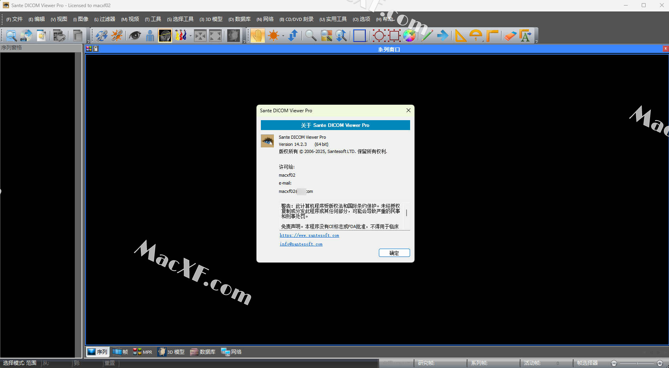The height and width of the screenshot is (368, 669).
Task: Select the magnifier over image tool
Action: pos(326,36)
